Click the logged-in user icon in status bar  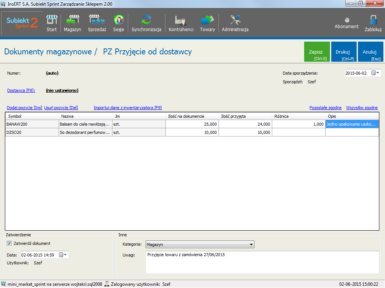[x=107, y=284]
